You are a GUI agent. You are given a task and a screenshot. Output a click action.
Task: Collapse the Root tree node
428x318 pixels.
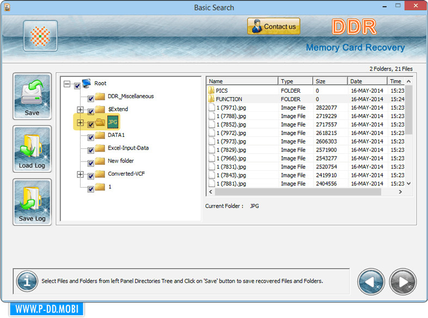[x=67, y=84]
